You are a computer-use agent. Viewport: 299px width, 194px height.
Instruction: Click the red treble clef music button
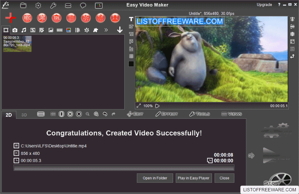(100, 18)
